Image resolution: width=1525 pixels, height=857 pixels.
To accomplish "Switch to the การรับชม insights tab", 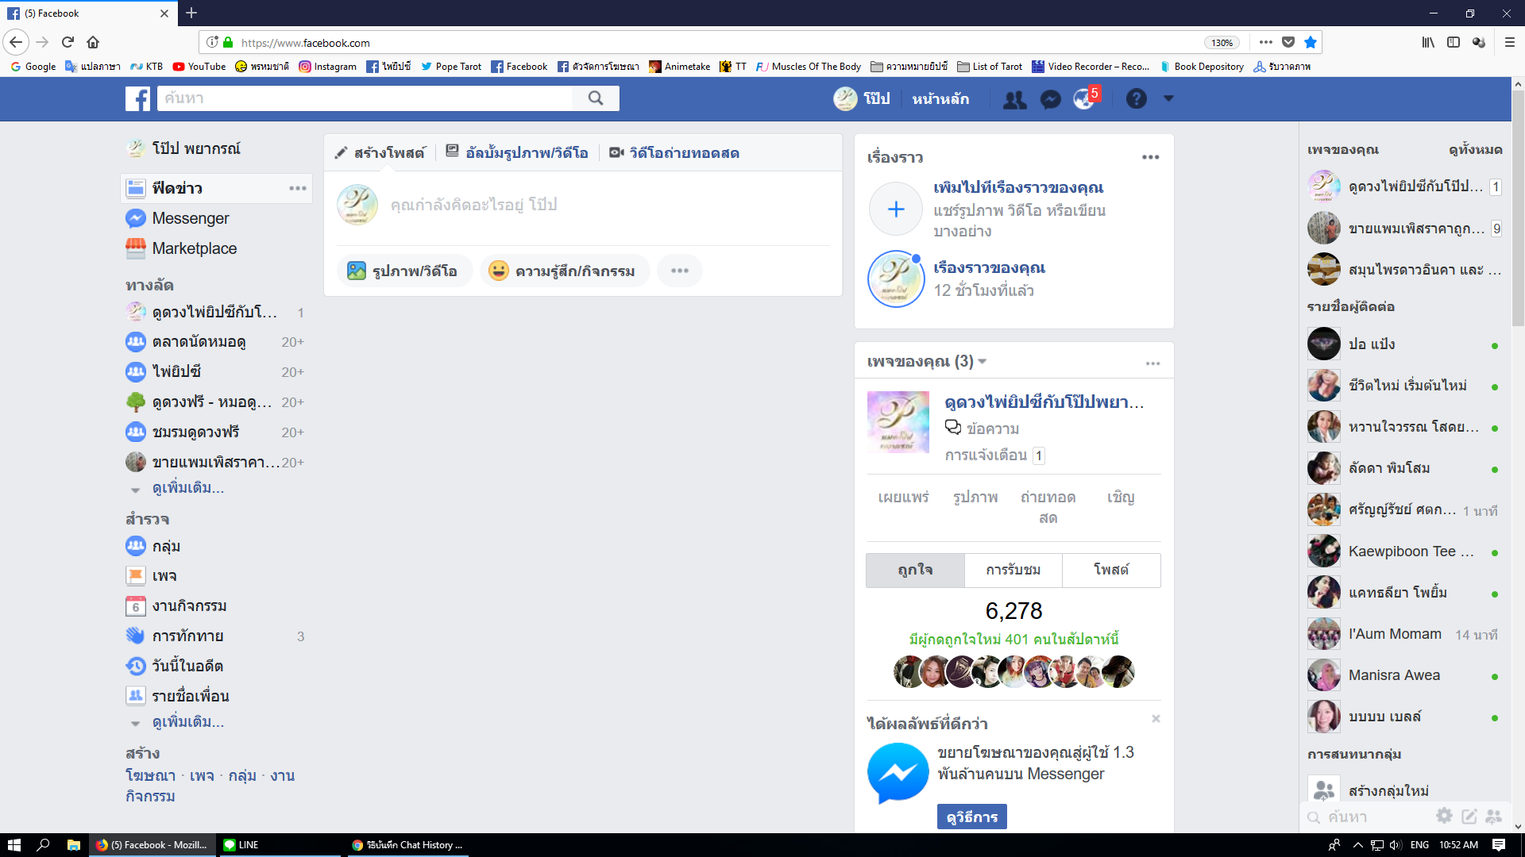I will point(1013,570).
